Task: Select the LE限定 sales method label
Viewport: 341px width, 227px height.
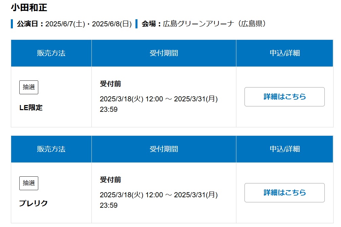Action: (x=31, y=108)
